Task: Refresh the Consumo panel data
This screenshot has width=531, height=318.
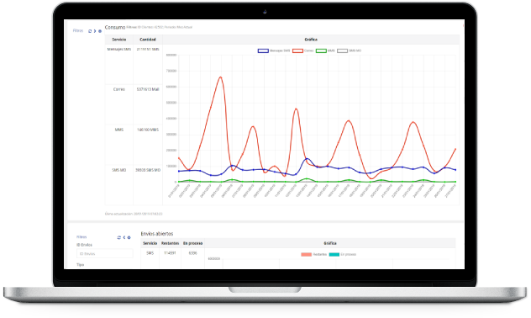Action: pyautogui.click(x=90, y=31)
